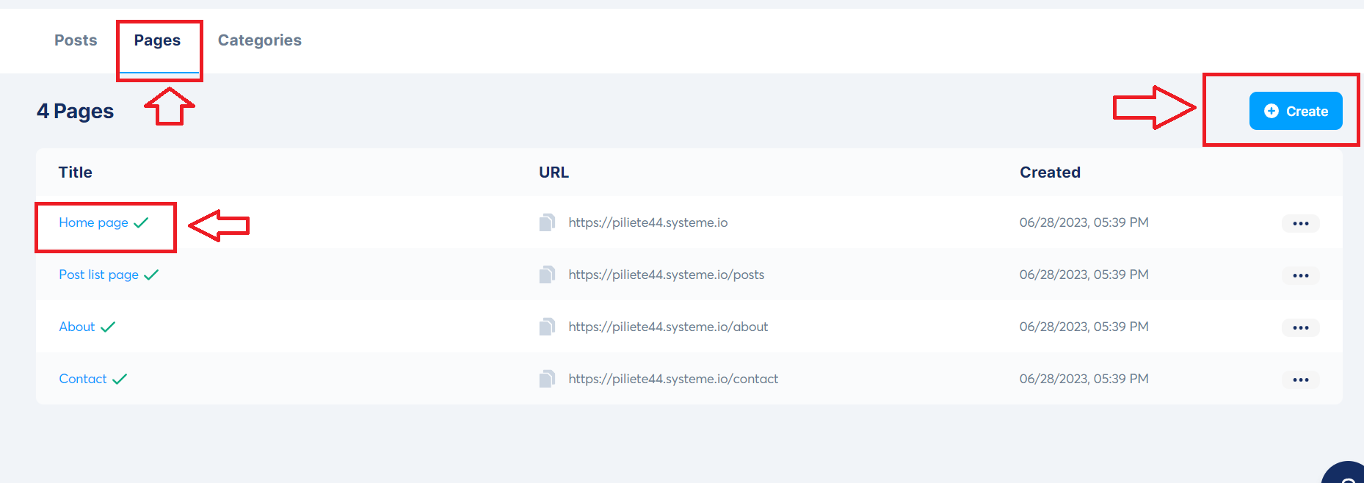Open the About page link
Viewport: 1364px width, 483px height.
click(77, 327)
